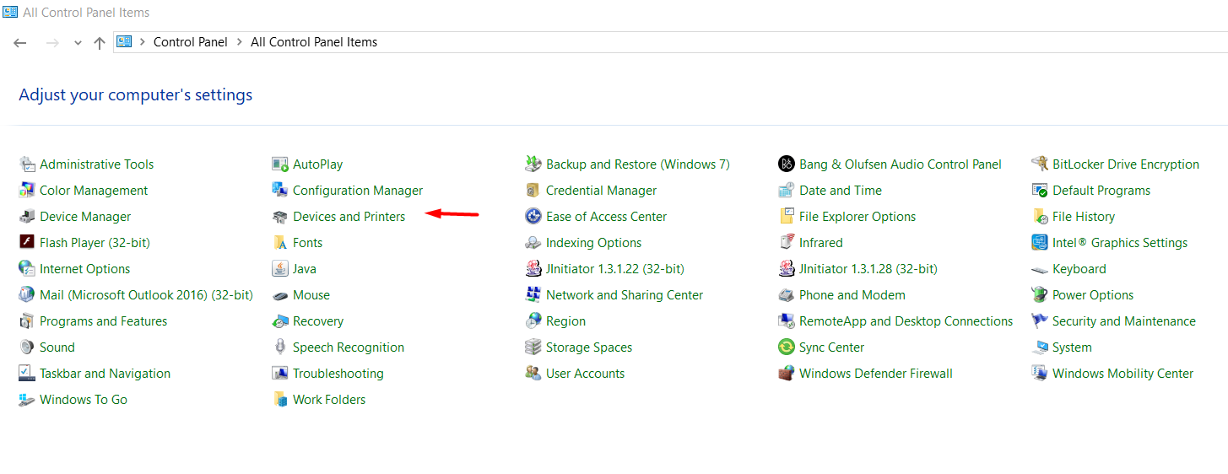
Task: Click the Power Options icon
Action: (1040, 295)
